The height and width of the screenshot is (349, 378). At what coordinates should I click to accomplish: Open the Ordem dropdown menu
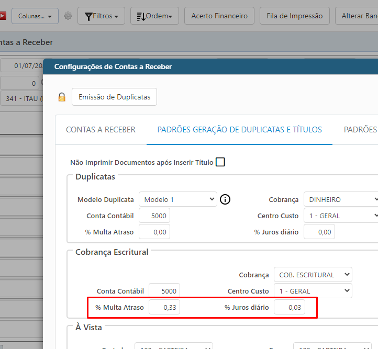tap(154, 16)
